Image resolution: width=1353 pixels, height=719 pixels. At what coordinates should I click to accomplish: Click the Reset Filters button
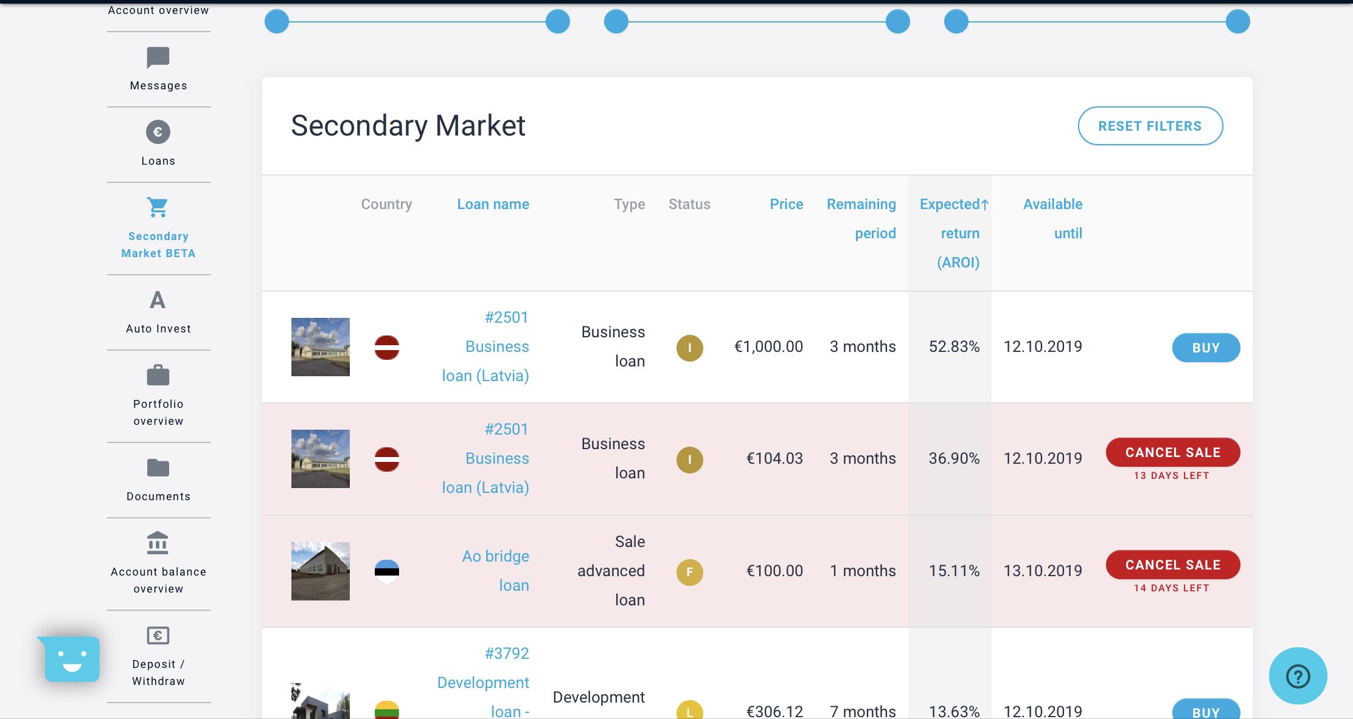coord(1150,126)
